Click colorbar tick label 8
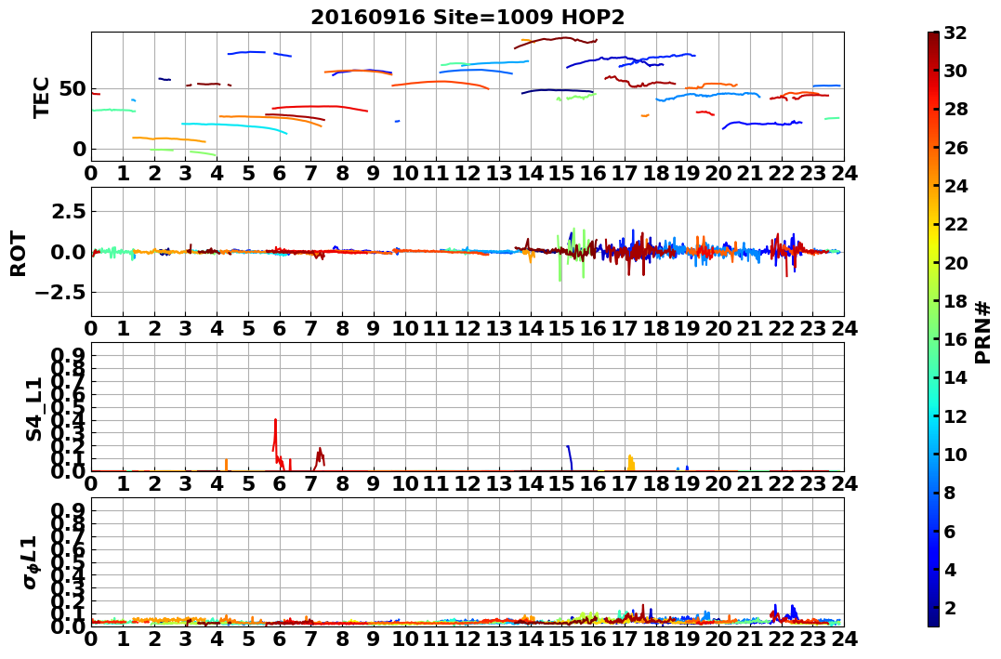This screenshot has height=659, width=1001. click(951, 493)
